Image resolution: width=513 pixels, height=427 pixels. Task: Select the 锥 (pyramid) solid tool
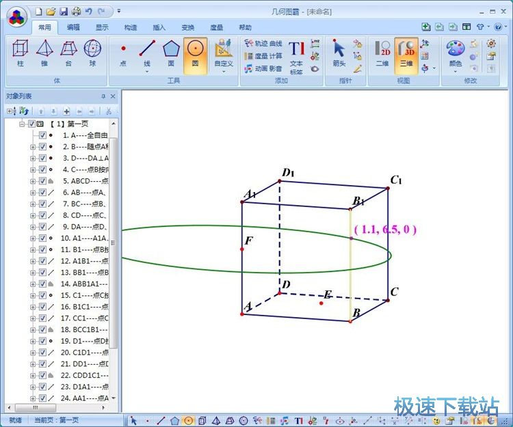click(x=44, y=53)
